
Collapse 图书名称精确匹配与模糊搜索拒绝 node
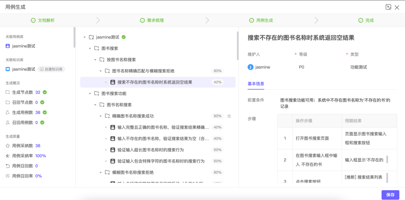tap(101, 71)
